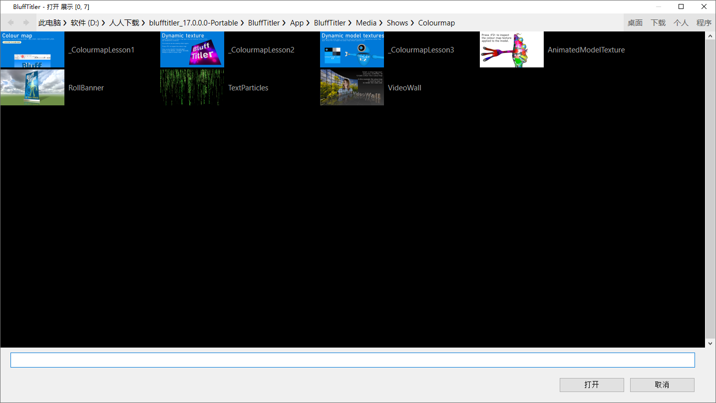Navigate to Media folder in breadcrumb
The height and width of the screenshot is (403, 716).
click(366, 23)
